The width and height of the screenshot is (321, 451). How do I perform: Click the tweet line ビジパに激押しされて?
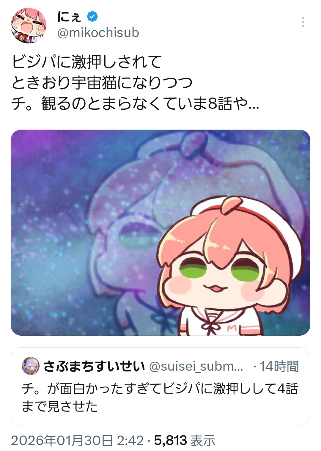pos(86,62)
